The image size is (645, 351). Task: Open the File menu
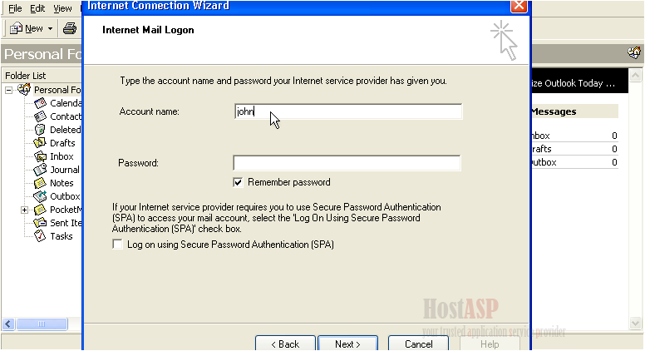pos(15,8)
